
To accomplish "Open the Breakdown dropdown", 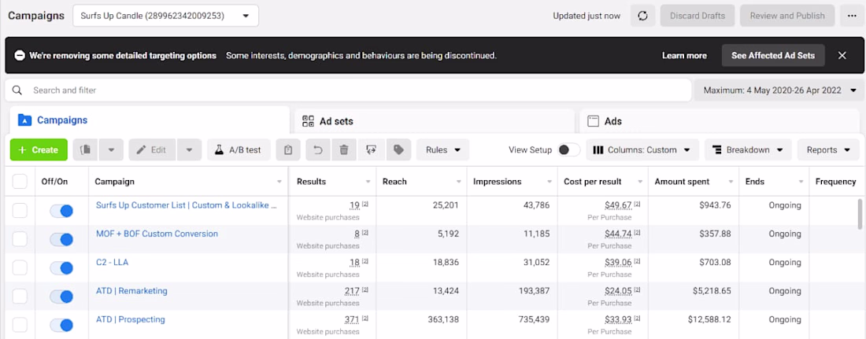I will coord(749,149).
